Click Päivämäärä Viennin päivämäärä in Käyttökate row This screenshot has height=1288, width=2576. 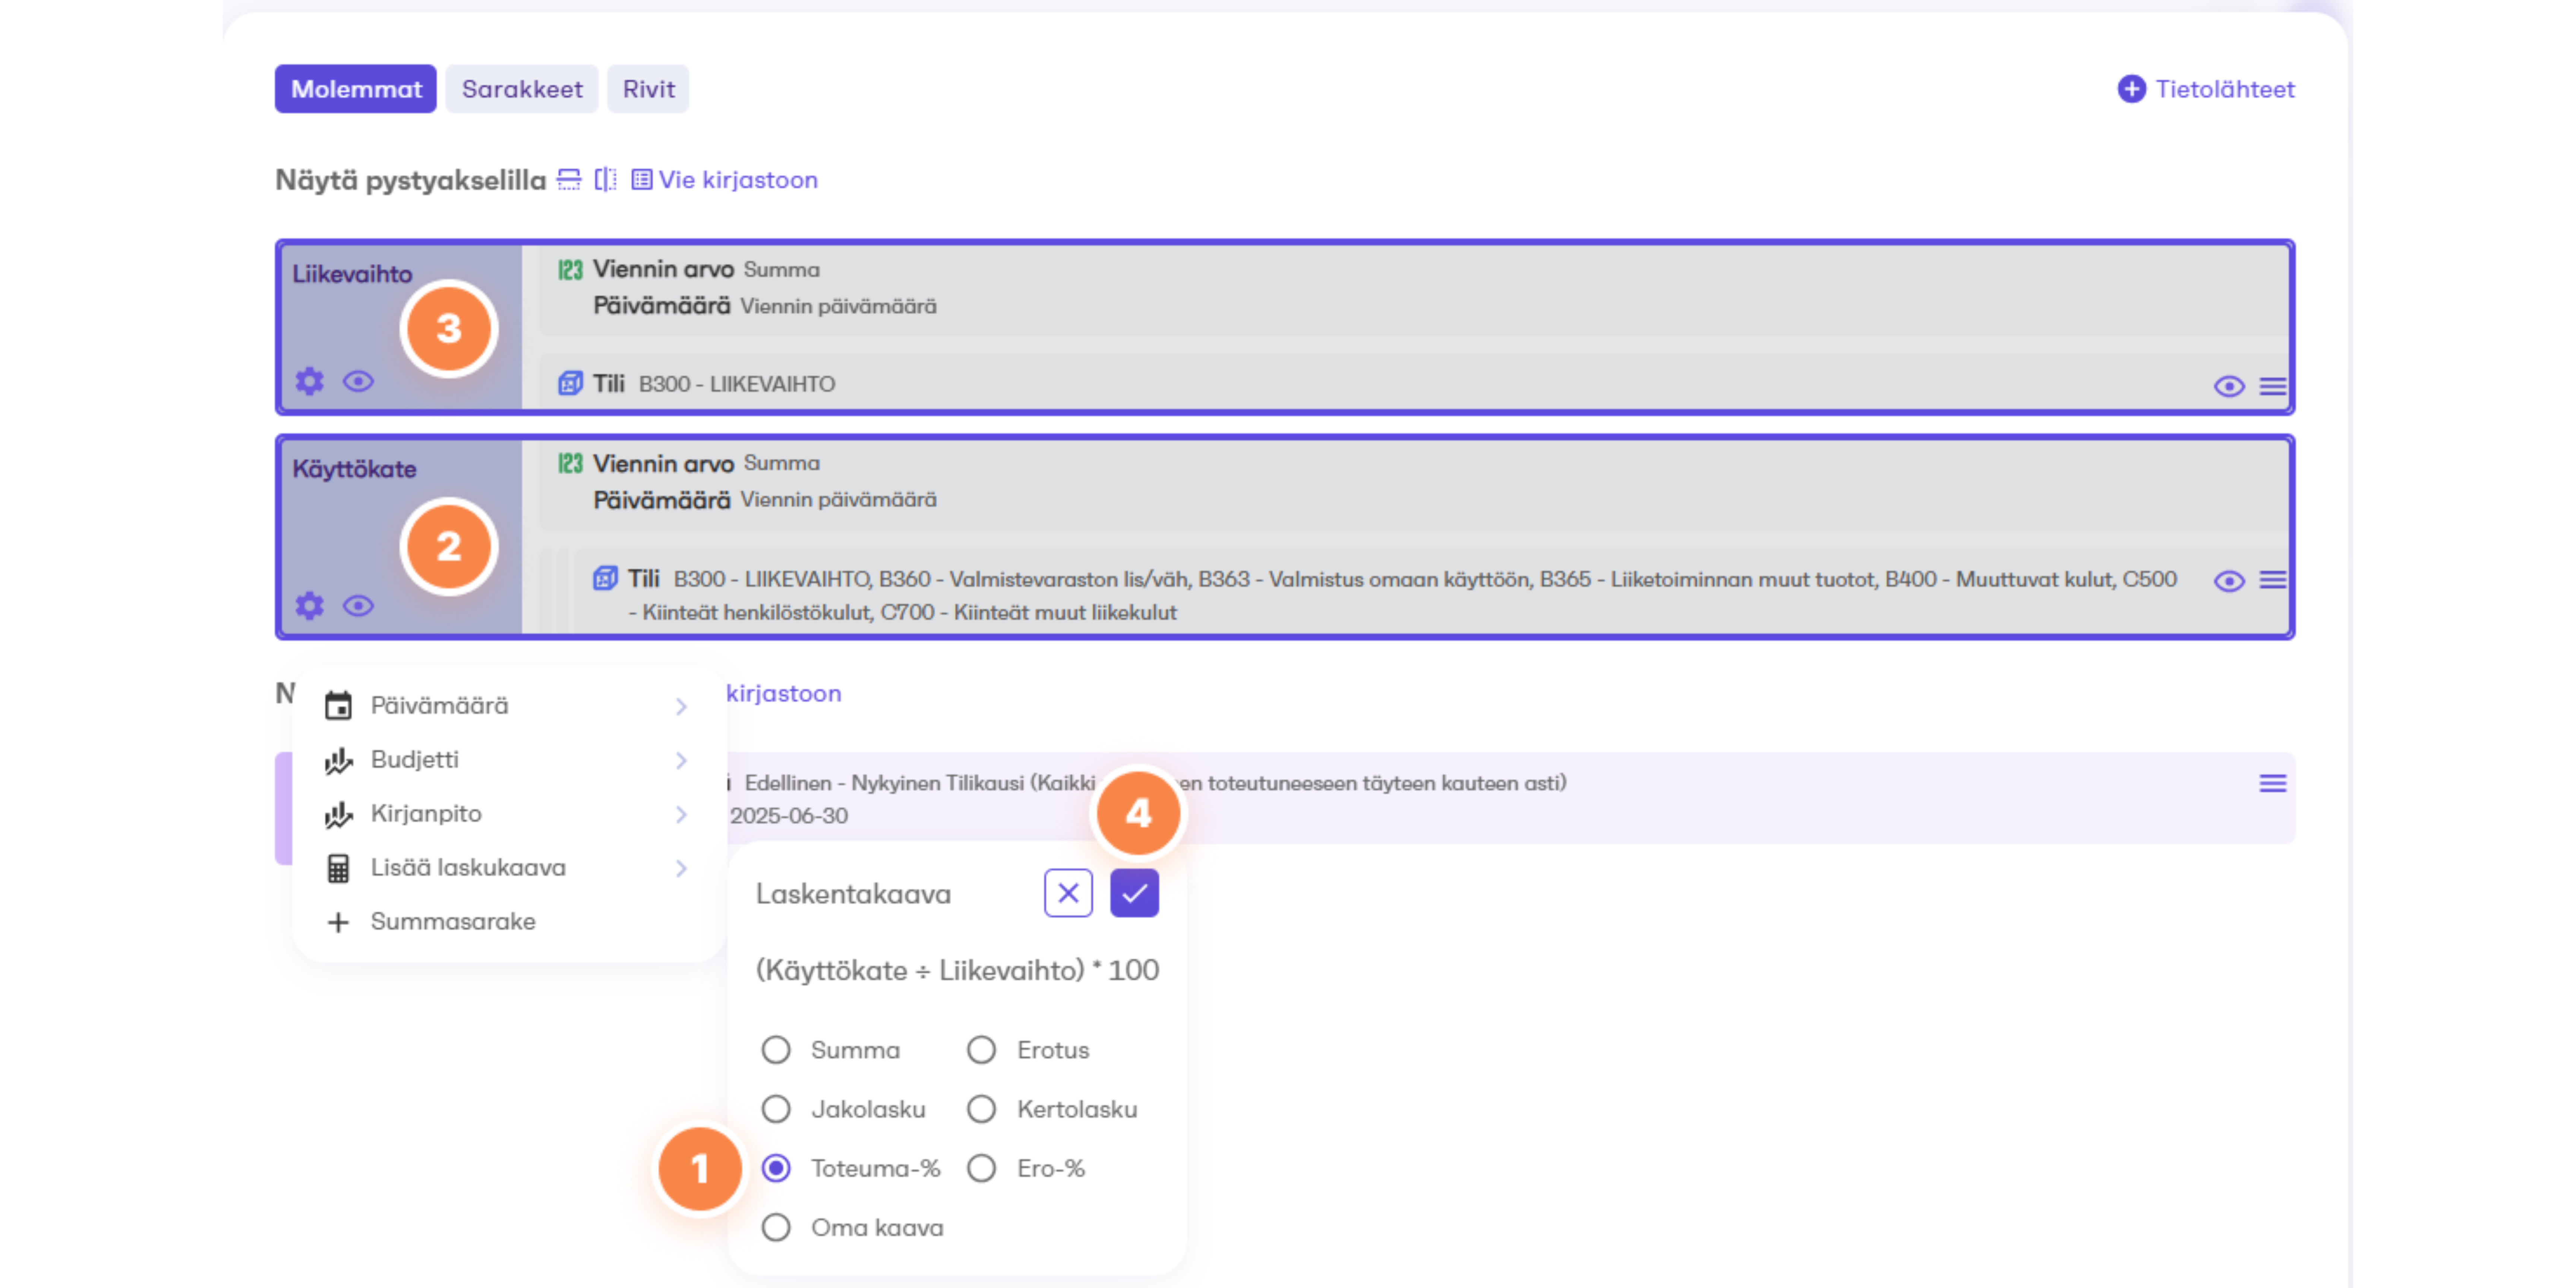[x=765, y=500]
